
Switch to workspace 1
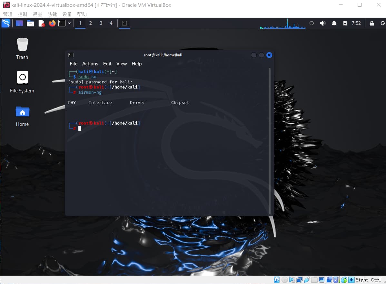click(x=80, y=23)
